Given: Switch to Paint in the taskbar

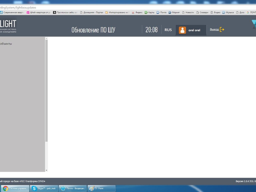Looking at the screenshot, I should pyautogui.click(x=101, y=188).
